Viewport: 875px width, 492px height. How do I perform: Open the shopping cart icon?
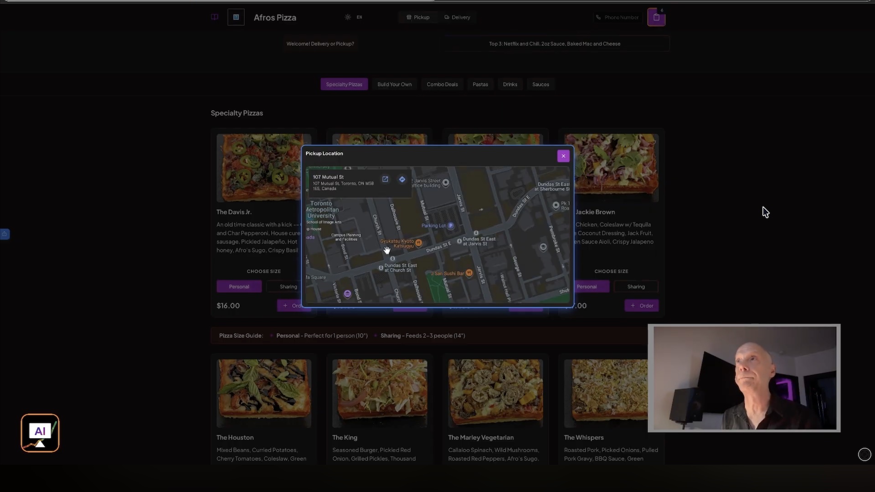pyautogui.click(x=656, y=17)
